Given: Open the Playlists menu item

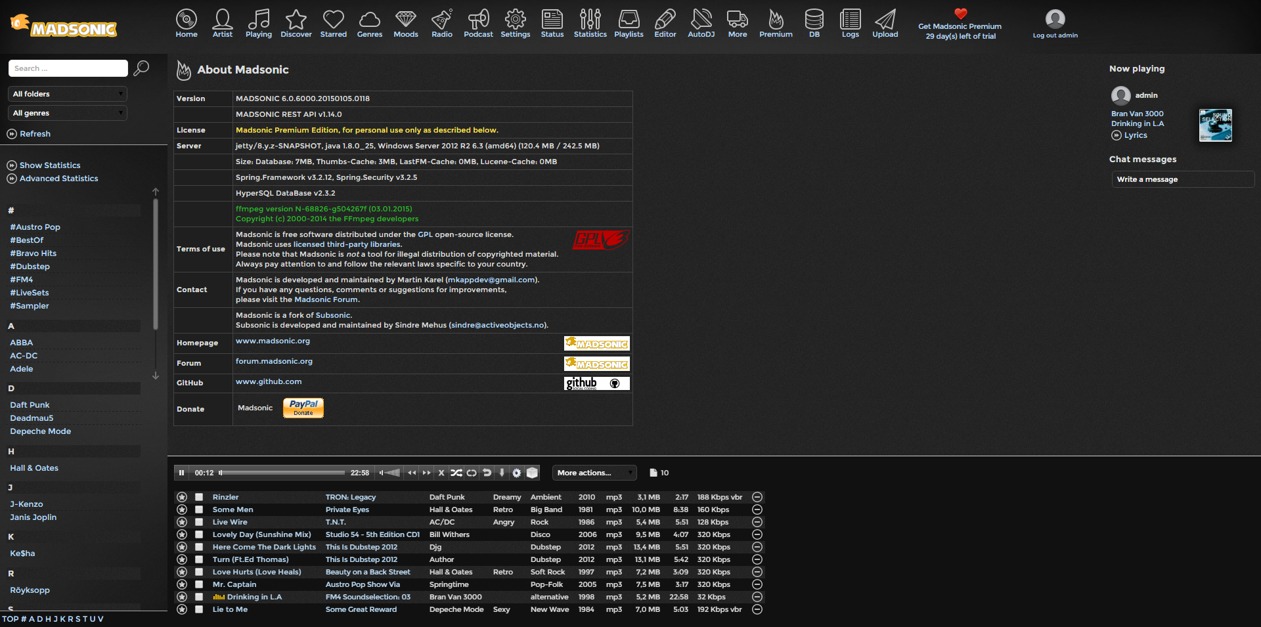Looking at the screenshot, I should (x=629, y=23).
